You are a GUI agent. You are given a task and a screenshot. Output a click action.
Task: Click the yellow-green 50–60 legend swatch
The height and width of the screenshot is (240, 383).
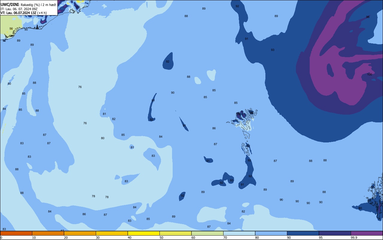[x=175, y=233]
